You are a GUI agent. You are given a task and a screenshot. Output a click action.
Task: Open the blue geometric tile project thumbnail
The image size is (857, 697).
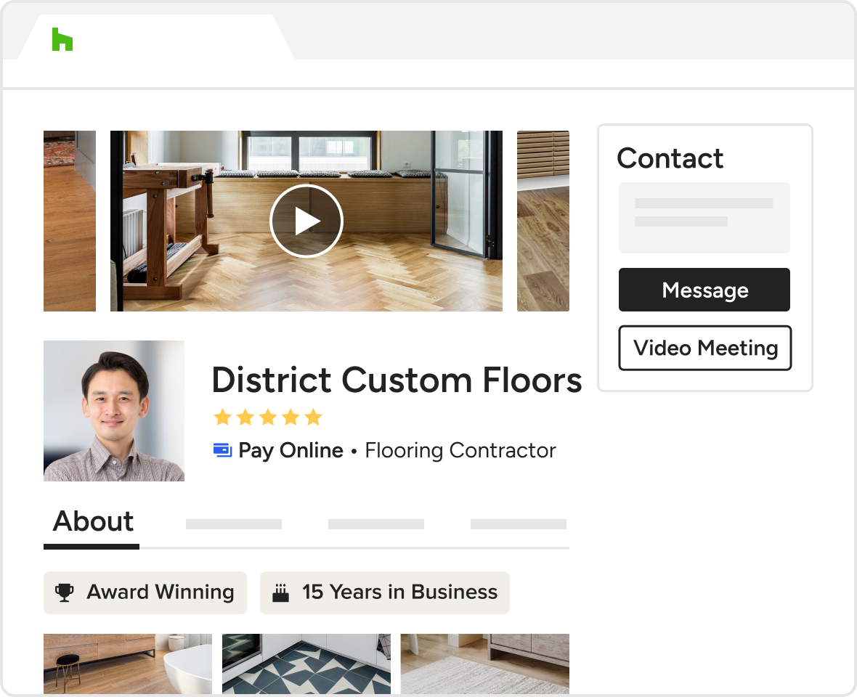306,664
